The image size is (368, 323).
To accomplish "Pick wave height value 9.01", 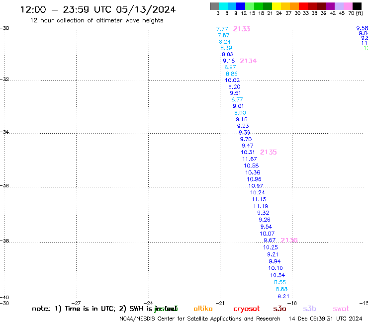I will [x=238, y=106].
